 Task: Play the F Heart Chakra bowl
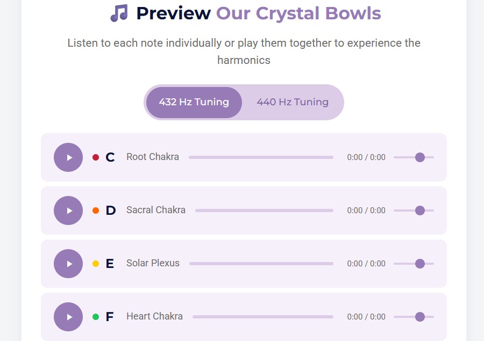tap(68, 316)
